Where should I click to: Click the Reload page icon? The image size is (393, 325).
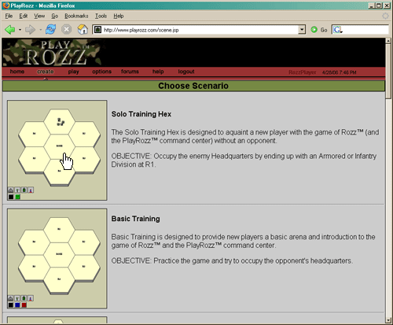click(x=50, y=29)
